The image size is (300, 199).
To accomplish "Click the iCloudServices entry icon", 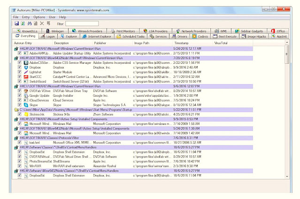I will coord(26,100).
